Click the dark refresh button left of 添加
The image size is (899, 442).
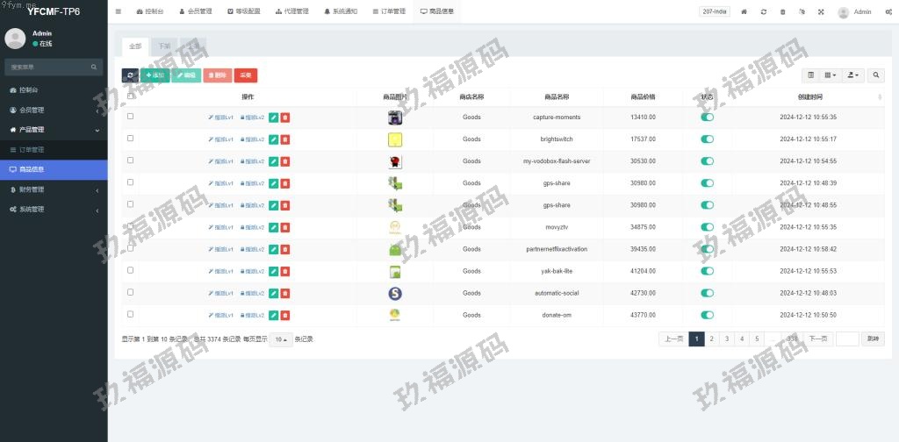[130, 75]
